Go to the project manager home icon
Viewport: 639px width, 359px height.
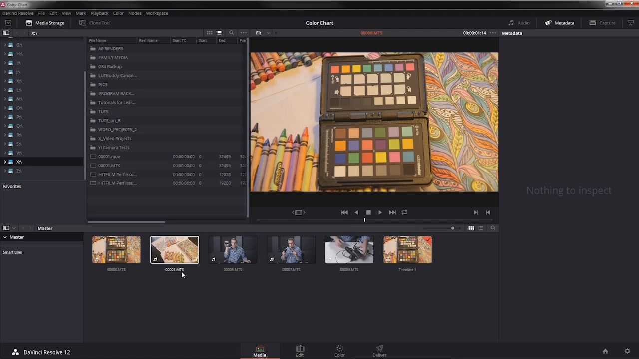pyautogui.click(x=605, y=351)
